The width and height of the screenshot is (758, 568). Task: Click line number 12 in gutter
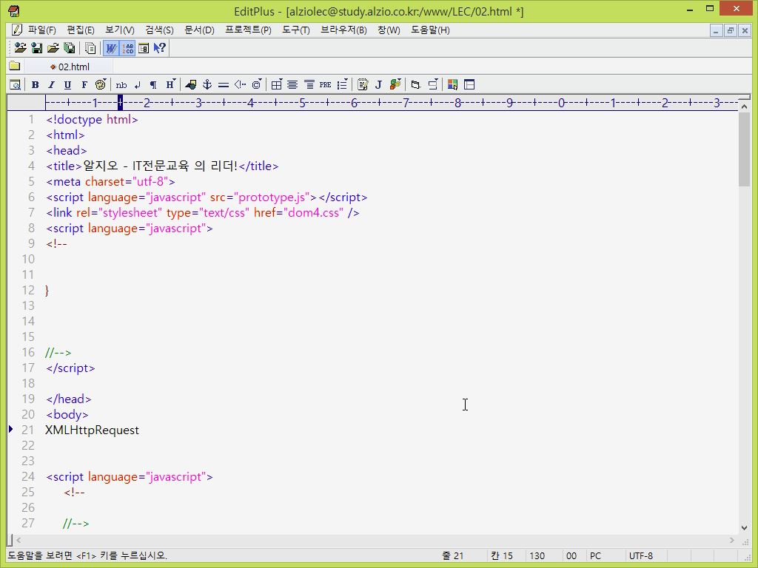(28, 290)
